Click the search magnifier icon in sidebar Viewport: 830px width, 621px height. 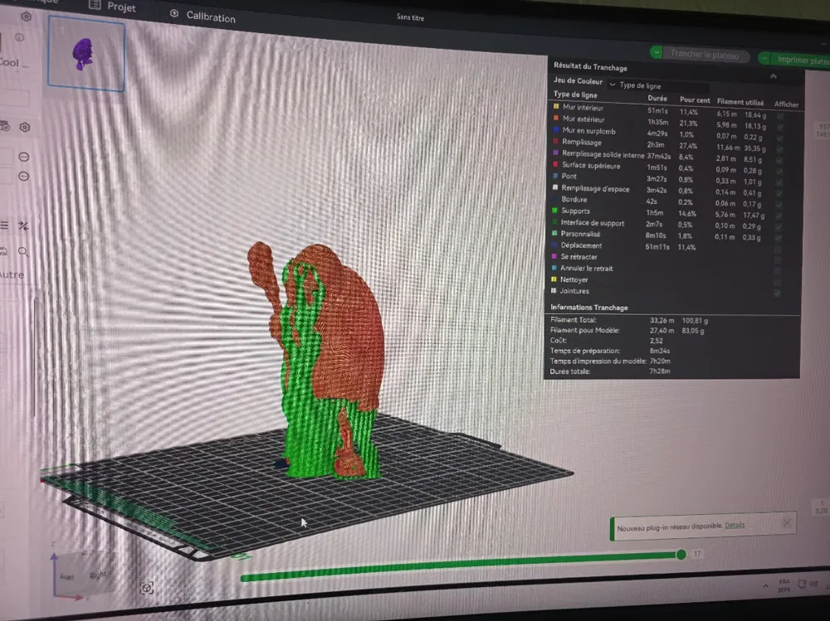click(x=22, y=252)
